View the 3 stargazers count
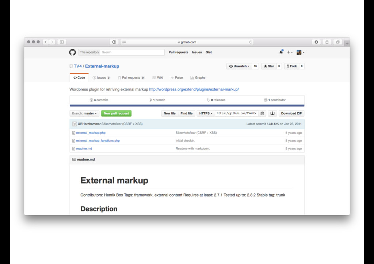This screenshot has height=264, width=374. pos(279,66)
